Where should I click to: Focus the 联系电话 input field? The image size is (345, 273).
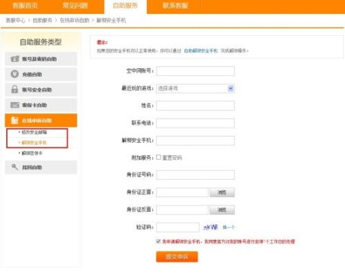(x=195, y=123)
